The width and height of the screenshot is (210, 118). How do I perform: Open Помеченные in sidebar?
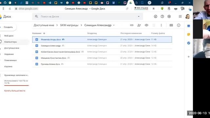pyautogui.click(x=10, y=60)
